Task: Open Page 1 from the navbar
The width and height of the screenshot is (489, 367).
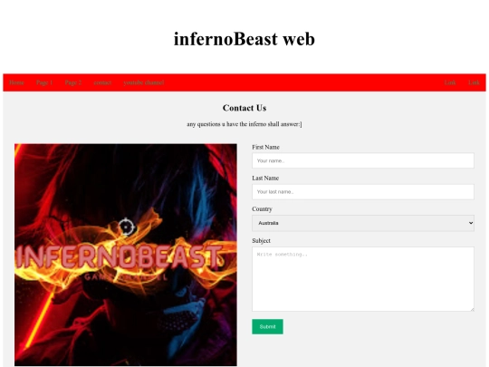Action: tap(44, 82)
